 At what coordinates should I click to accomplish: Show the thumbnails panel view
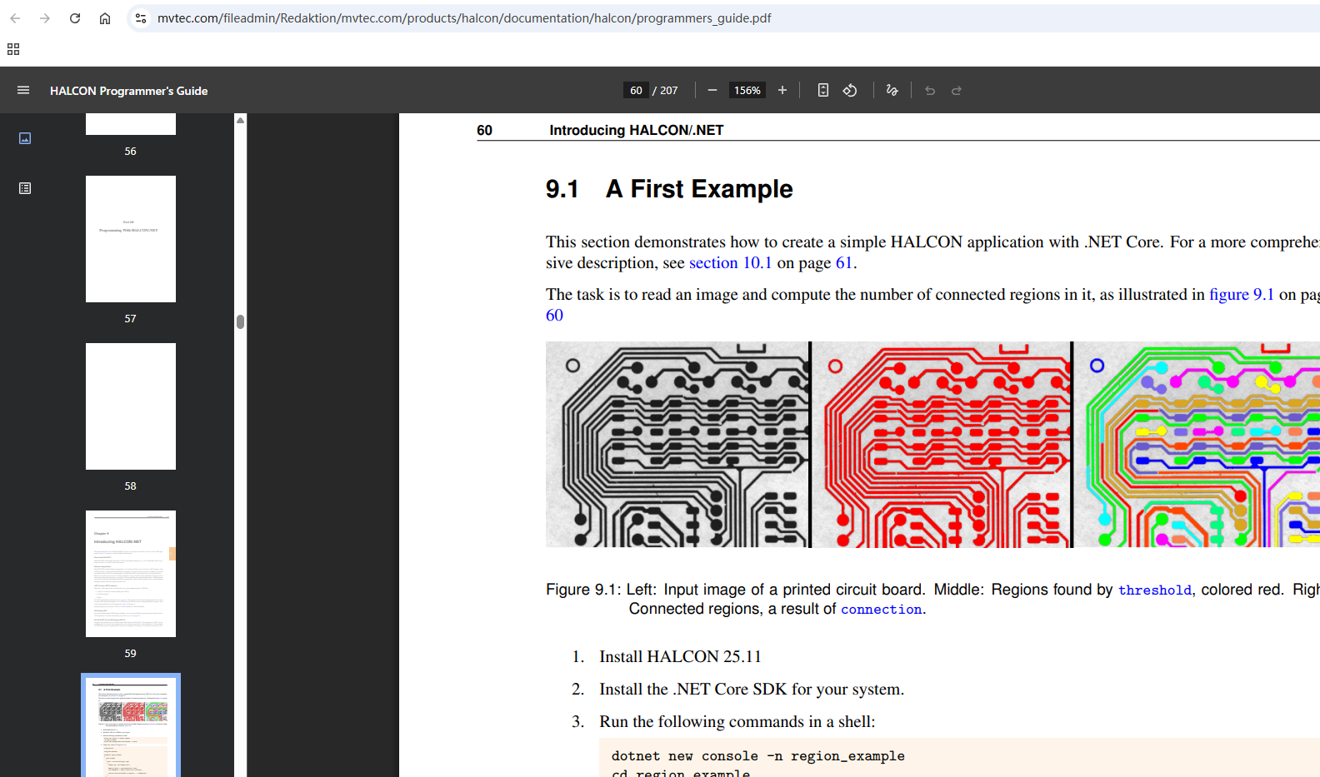tap(25, 138)
